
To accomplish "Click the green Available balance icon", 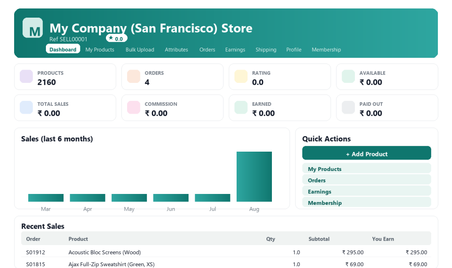I will (x=348, y=76).
